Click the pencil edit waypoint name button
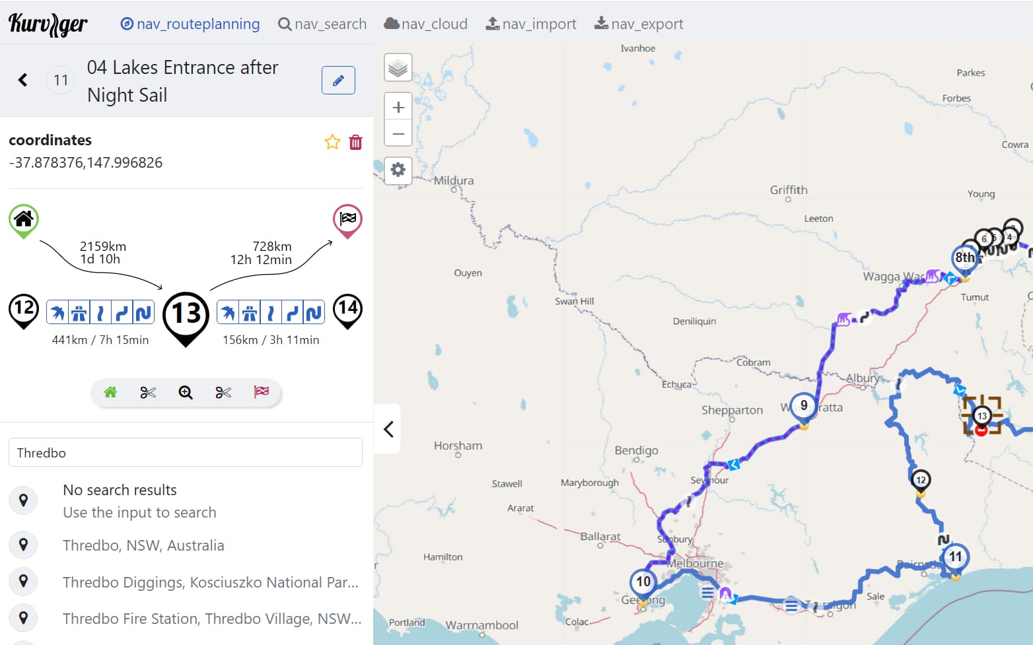This screenshot has width=1033, height=645. tap(338, 81)
